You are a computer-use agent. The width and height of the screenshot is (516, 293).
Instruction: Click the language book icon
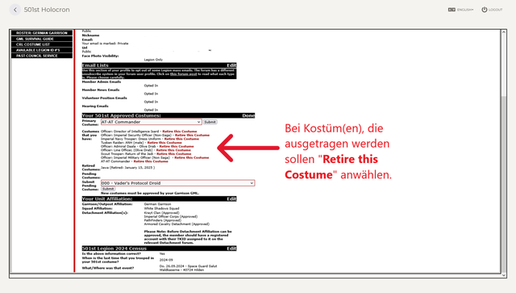[451, 10]
